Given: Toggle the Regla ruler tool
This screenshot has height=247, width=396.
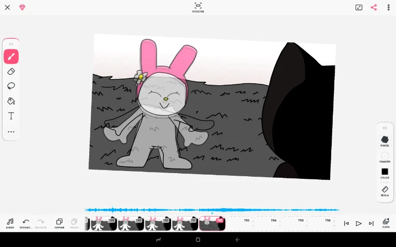Looking at the screenshot, I should pyautogui.click(x=385, y=191).
